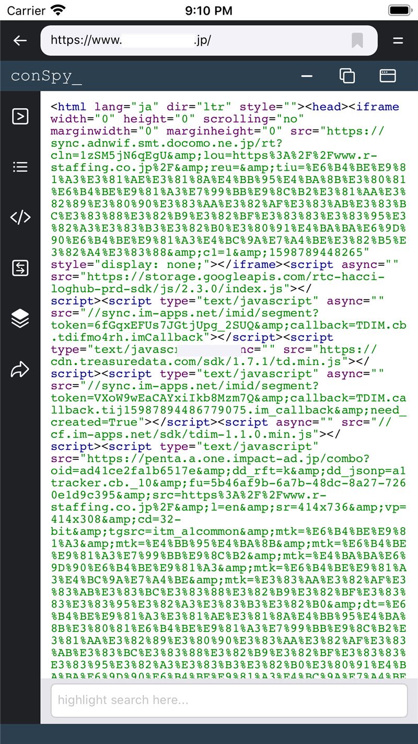Open the list view in sidebar
The height and width of the screenshot is (744, 418).
[x=20, y=167]
